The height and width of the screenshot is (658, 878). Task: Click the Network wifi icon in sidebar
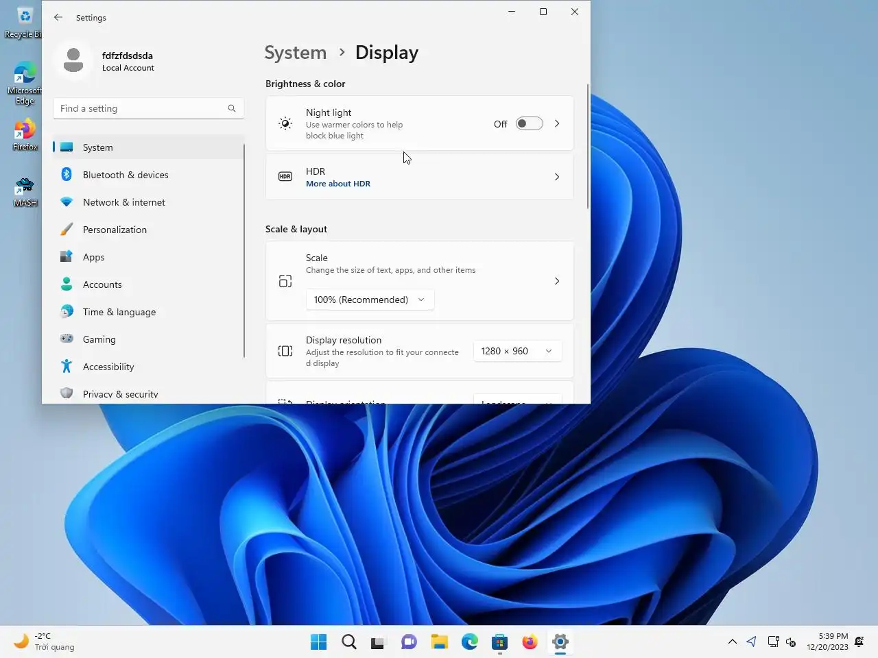click(x=67, y=202)
